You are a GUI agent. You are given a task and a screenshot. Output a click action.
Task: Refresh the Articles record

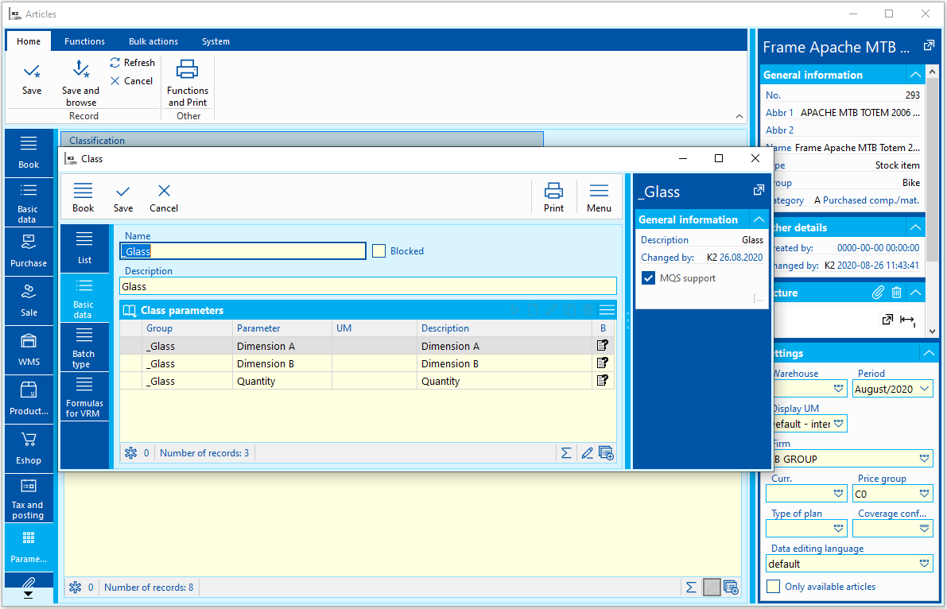(x=132, y=63)
